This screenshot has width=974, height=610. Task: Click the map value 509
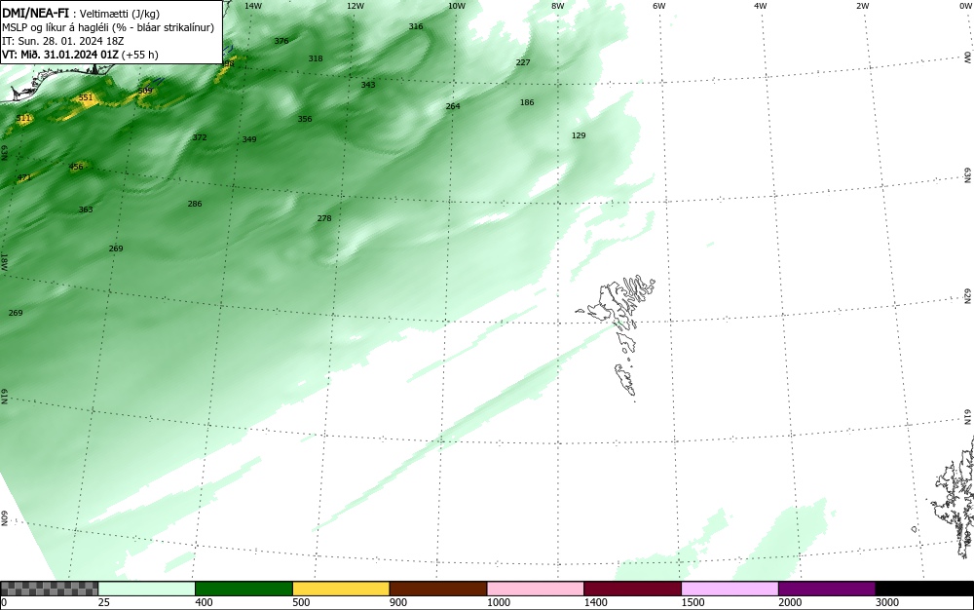coord(145,91)
